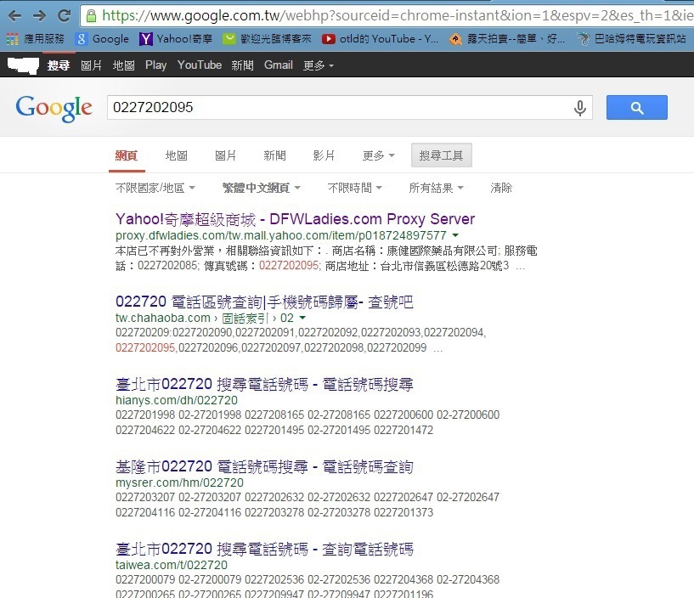Click the microphone voice search icon

click(x=580, y=108)
